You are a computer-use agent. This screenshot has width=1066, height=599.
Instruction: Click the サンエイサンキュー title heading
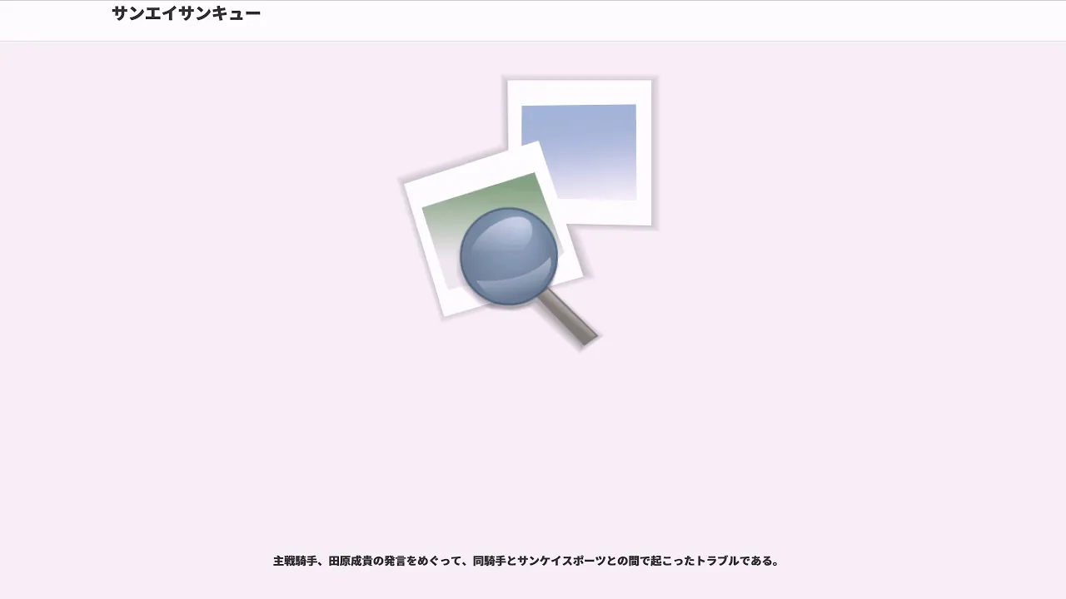[186, 13]
